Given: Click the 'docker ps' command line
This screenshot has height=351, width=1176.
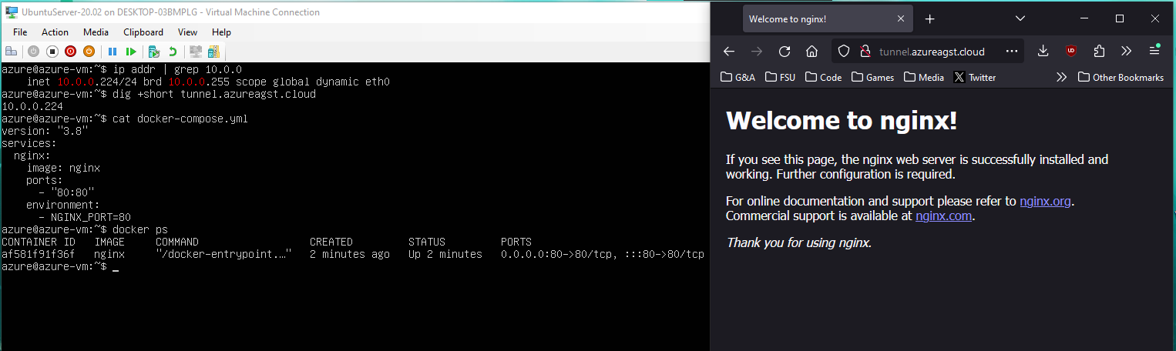Looking at the screenshot, I should pos(139,229).
